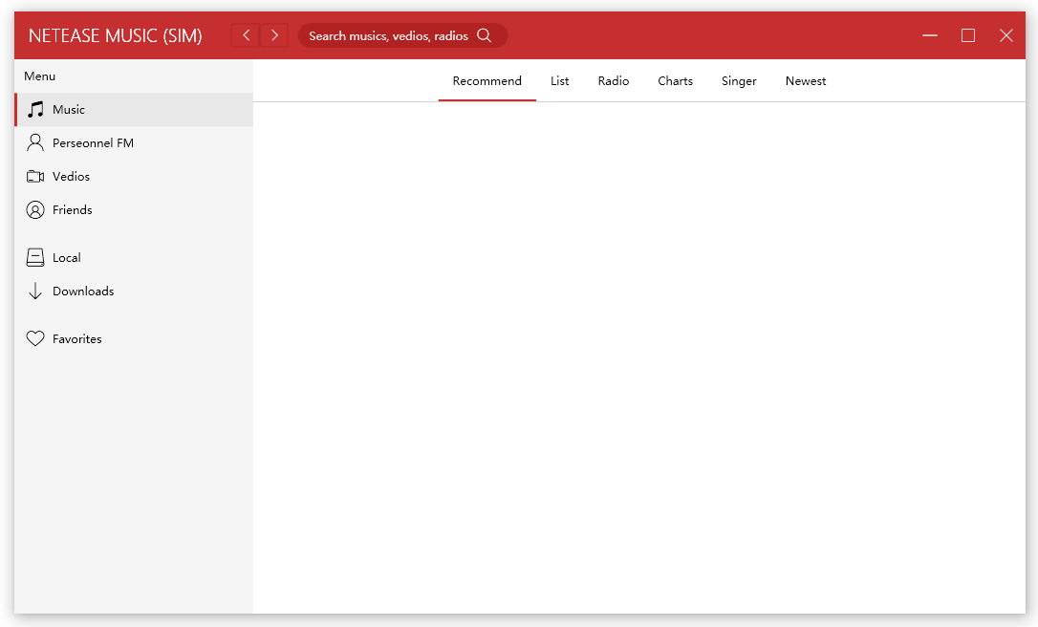Go back with the left arrow button
The width and height of the screenshot is (1038, 627).
[x=246, y=35]
